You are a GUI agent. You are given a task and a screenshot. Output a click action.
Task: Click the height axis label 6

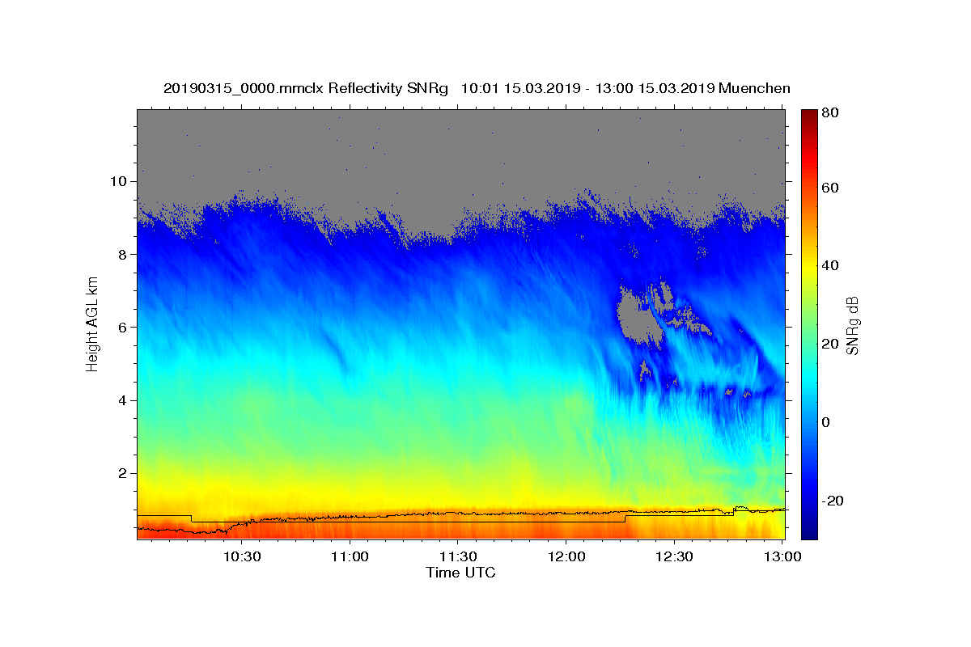(x=124, y=327)
